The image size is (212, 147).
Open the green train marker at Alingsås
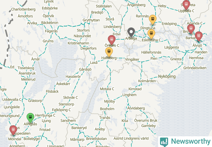31,118
